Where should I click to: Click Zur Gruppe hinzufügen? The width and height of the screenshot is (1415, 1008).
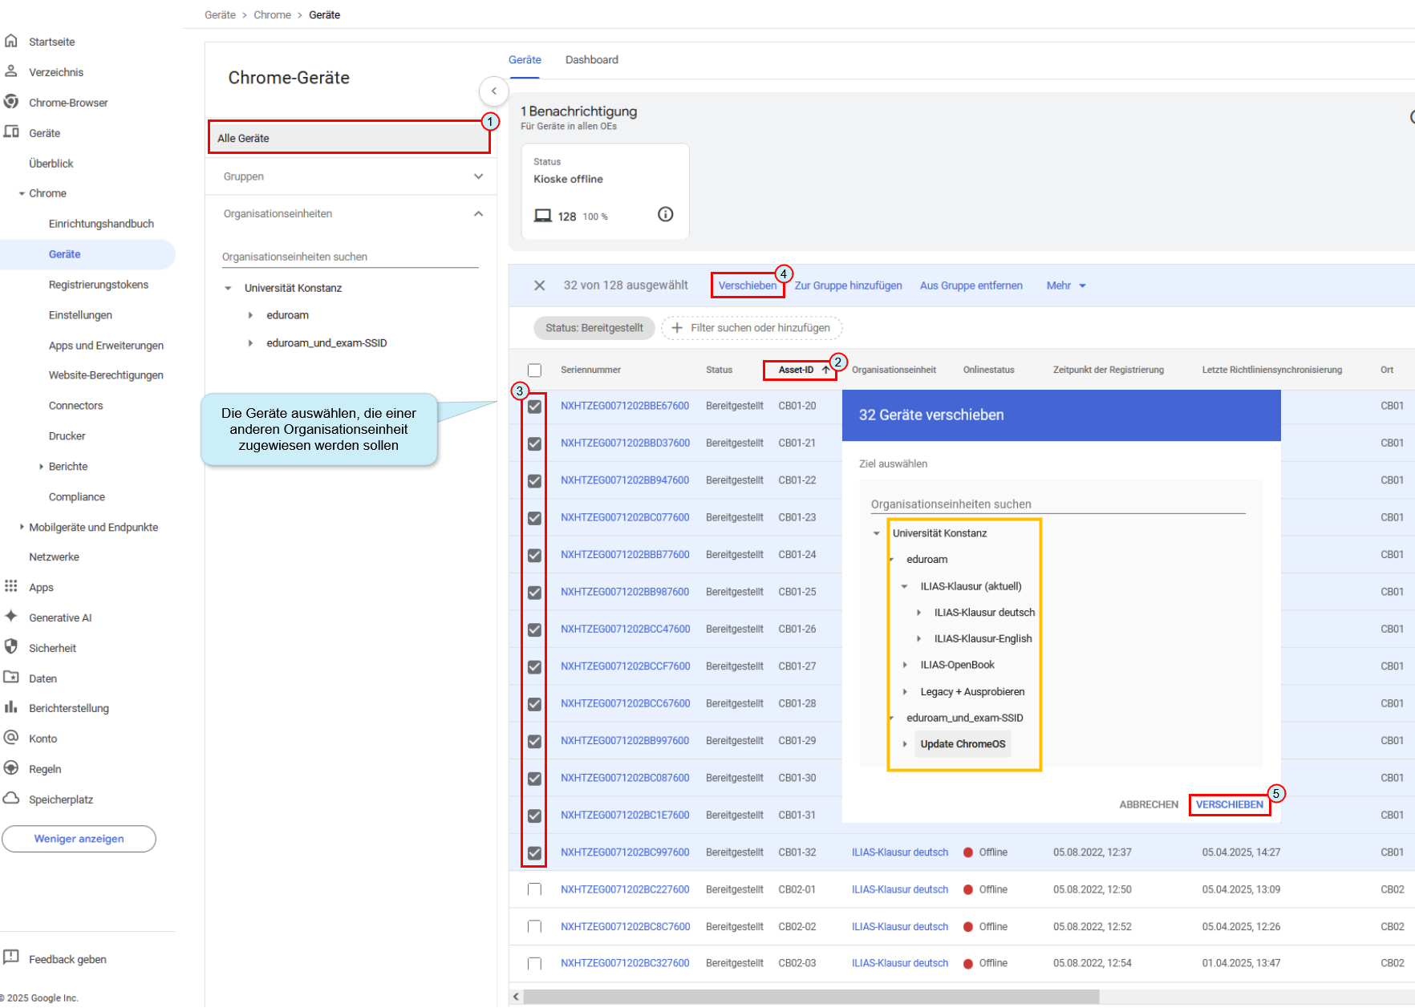click(848, 285)
